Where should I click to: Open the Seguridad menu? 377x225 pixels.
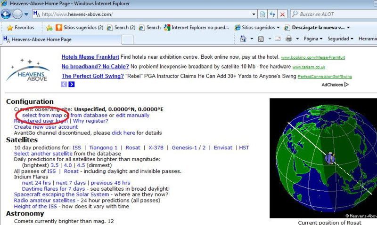[x=340, y=39]
